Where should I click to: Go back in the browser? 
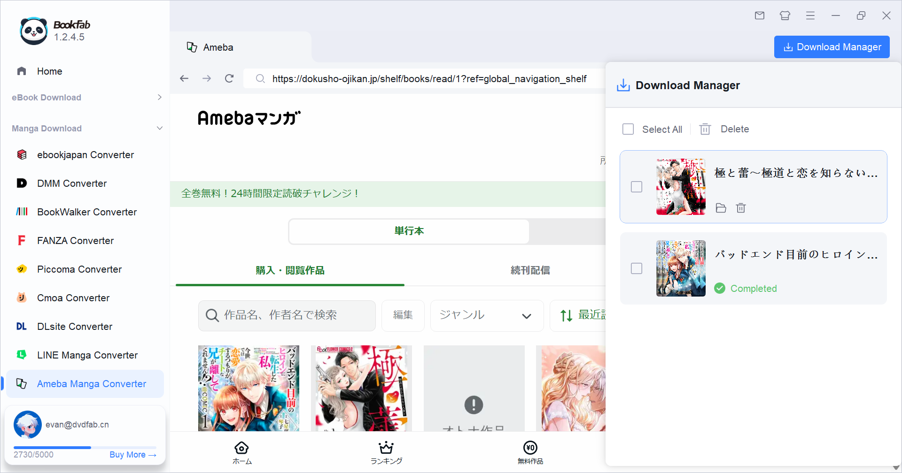coord(184,78)
